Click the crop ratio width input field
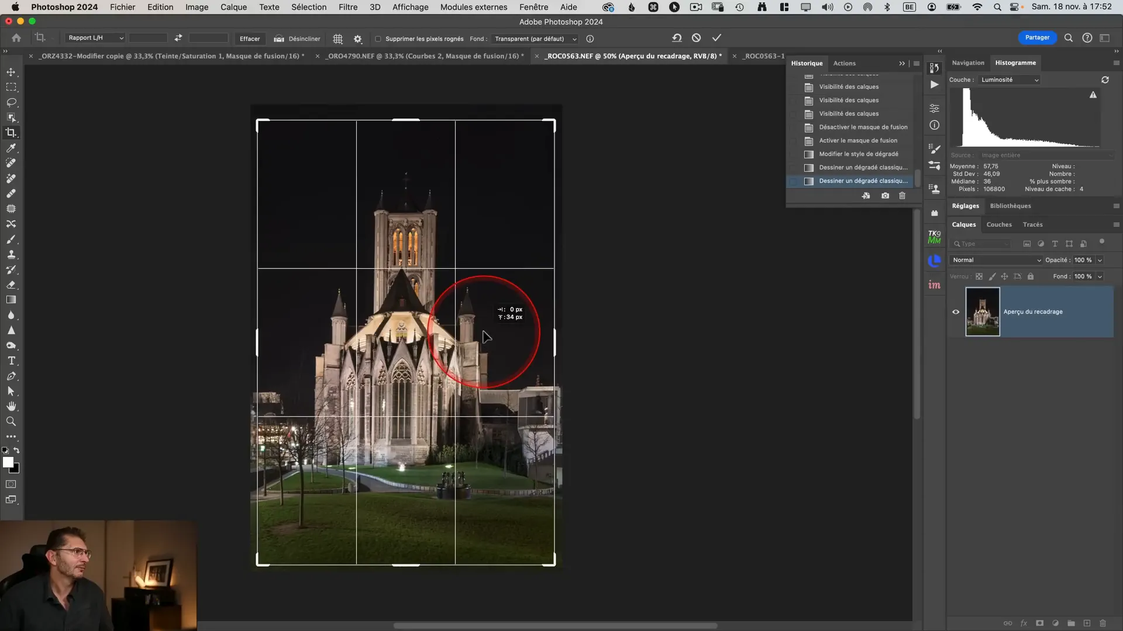The height and width of the screenshot is (631, 1123). coord(148,38)
